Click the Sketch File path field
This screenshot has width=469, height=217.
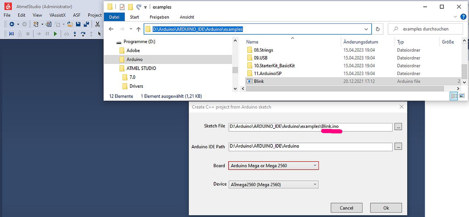click(x=310, y=127)
